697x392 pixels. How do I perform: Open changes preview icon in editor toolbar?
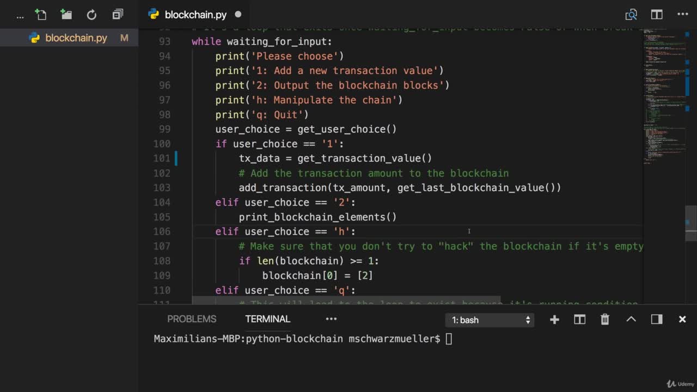631,15
